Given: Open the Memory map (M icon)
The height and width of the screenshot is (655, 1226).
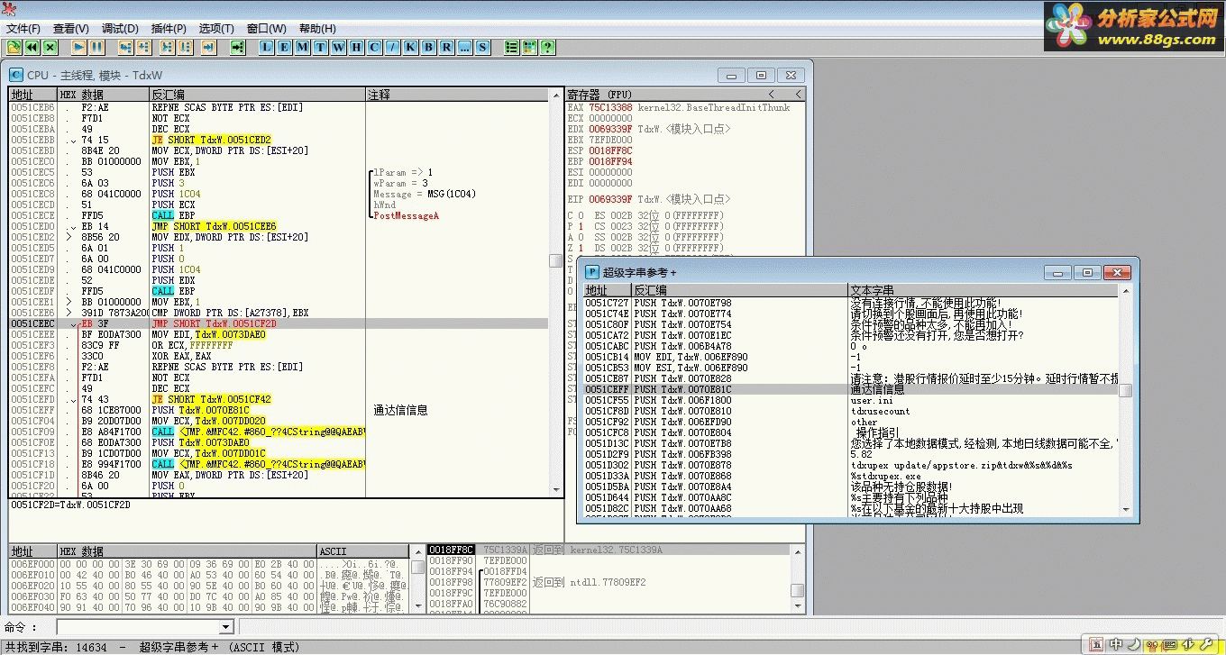Looking at the screenshot, I should pyautogui.click(x=303, y=47).
